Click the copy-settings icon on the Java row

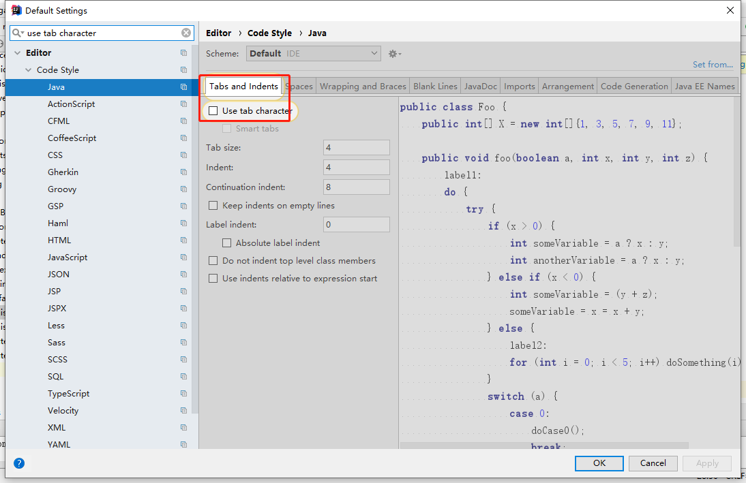183,87
